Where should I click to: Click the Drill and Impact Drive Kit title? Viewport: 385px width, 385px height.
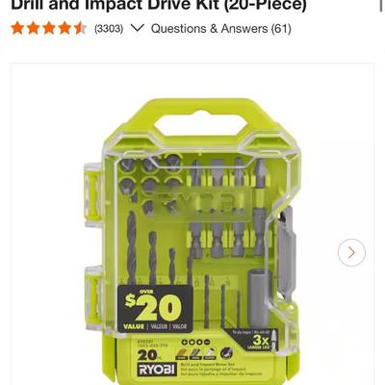(x=159, y=6)
